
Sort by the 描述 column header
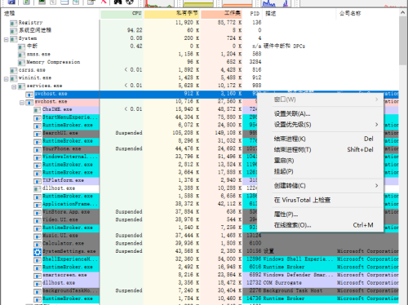[300, 14]
